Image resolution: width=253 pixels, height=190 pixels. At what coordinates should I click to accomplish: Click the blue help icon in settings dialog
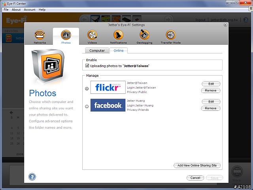tap(32, 177)
